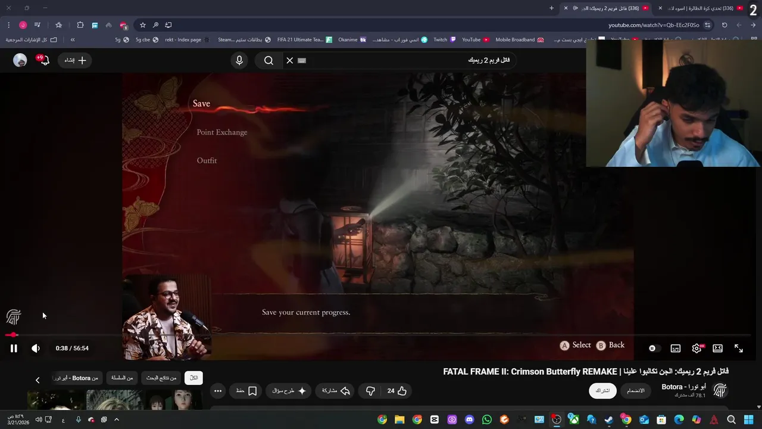Open a new browser tab

click(551, 8)
